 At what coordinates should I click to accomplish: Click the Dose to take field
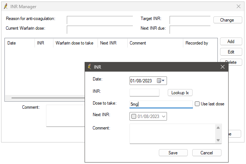tap(161, 104)
